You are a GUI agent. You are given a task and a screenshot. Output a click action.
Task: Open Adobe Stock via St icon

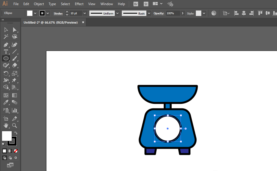[146, 4]
